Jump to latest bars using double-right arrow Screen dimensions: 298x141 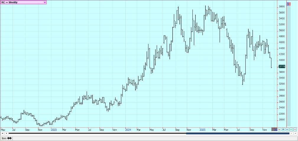pos(295,133)
